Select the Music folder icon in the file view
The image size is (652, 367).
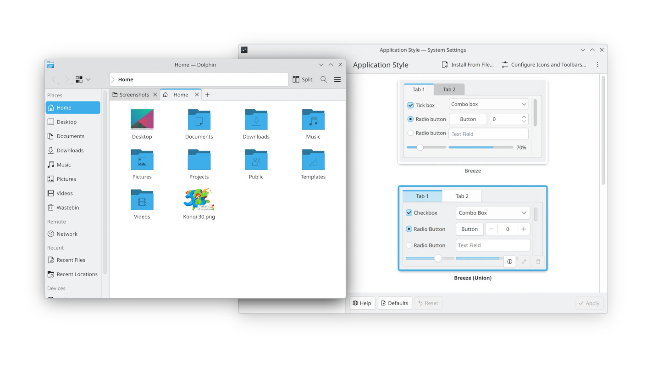(x=313, y=120)
